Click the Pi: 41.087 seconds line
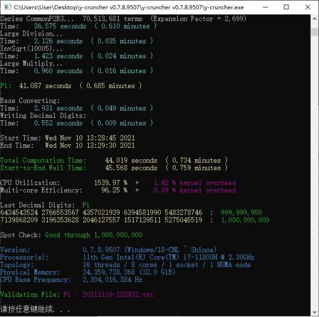 [71, 86]
